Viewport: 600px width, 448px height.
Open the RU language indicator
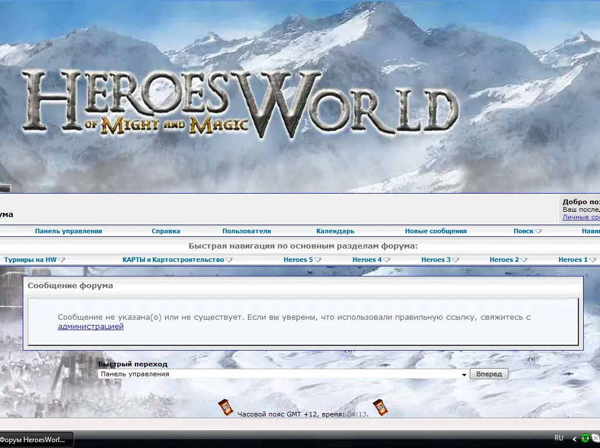click(x=559, y=438)
